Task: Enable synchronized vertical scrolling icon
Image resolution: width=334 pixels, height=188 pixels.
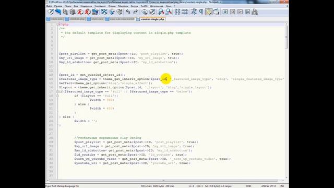Action: pyautogui.click(x=177, y=12)
